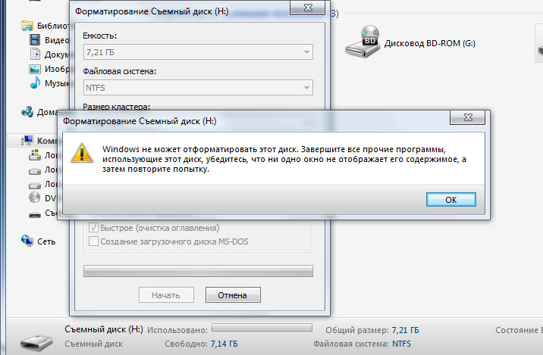Click the Homegroup icon in sidebar
The width and height of the screenshot is (543, 355).
point(27,112)
